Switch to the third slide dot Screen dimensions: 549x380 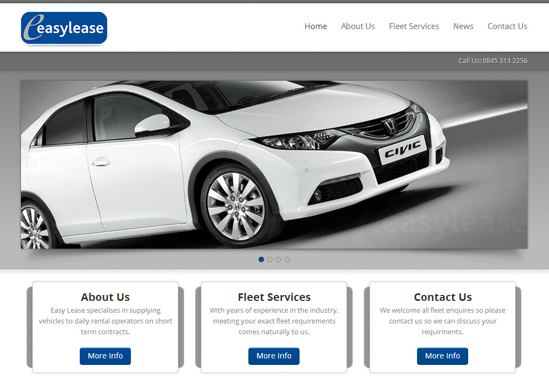279,259
